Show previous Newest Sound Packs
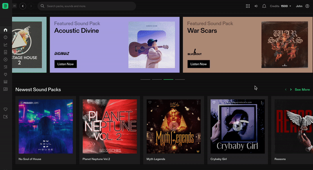313x170 pixels. [x=286, y=89]
